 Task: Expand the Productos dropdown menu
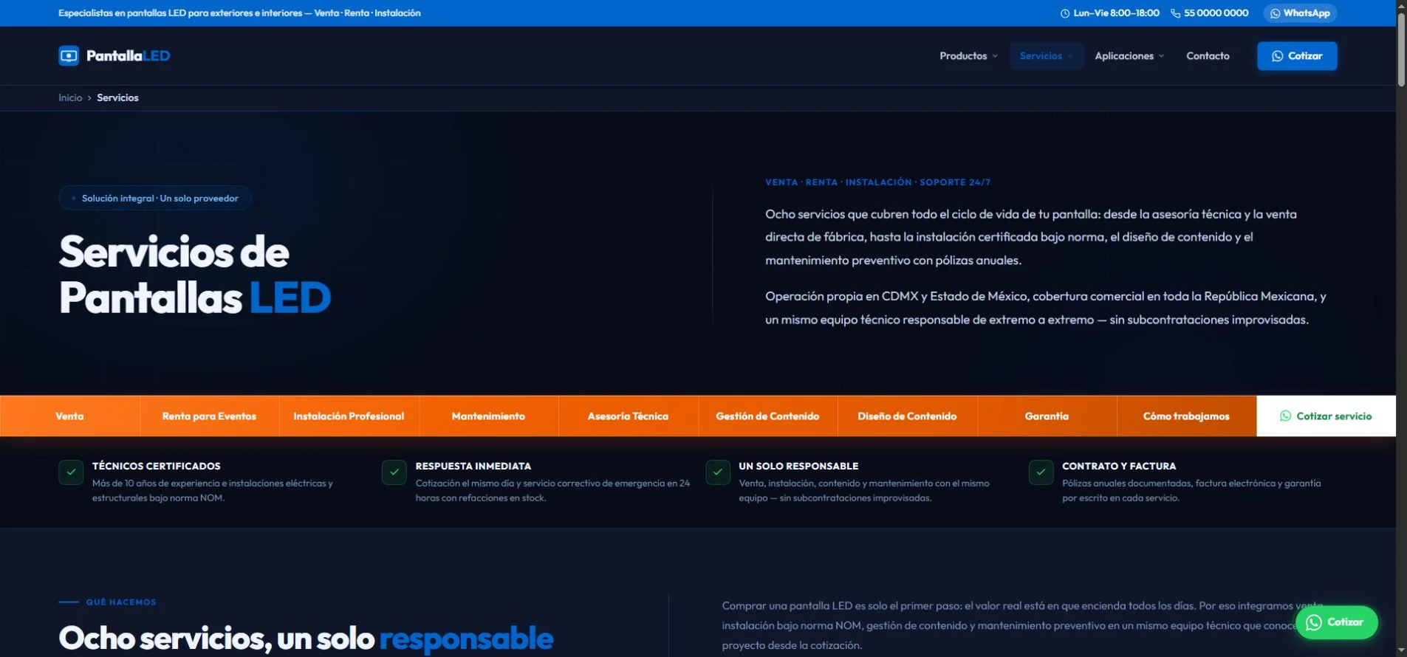968,56
